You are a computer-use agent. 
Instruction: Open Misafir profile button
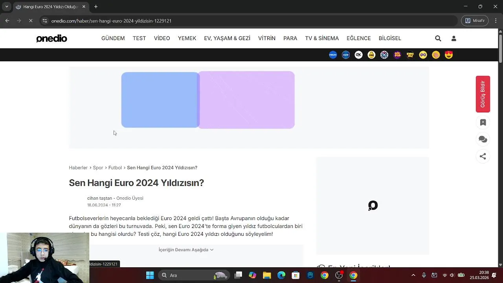point(475,20)
